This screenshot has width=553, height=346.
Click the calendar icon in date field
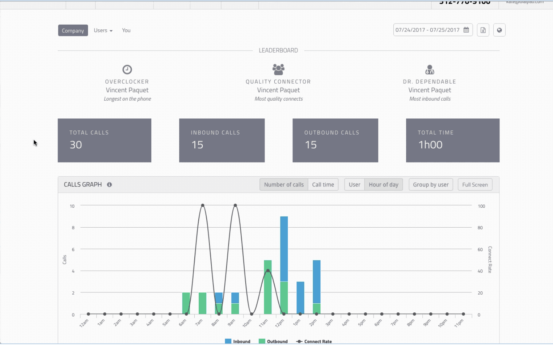pyautogui.click(x=466, y=30)
